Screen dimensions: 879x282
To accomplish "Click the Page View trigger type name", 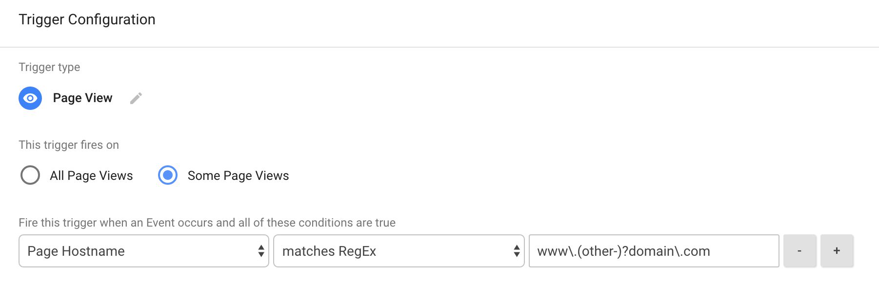I will 82,98.
